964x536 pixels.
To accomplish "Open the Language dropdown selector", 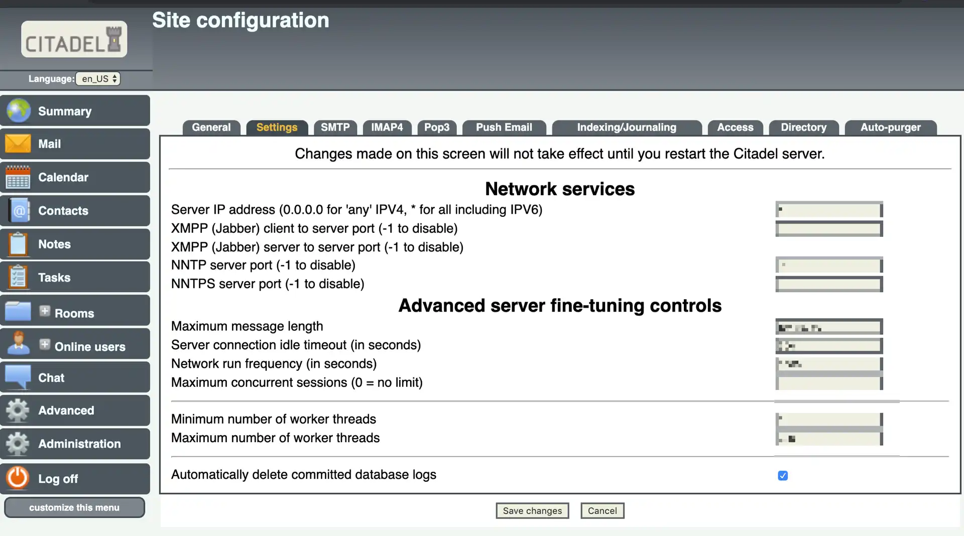I will 98,79.
